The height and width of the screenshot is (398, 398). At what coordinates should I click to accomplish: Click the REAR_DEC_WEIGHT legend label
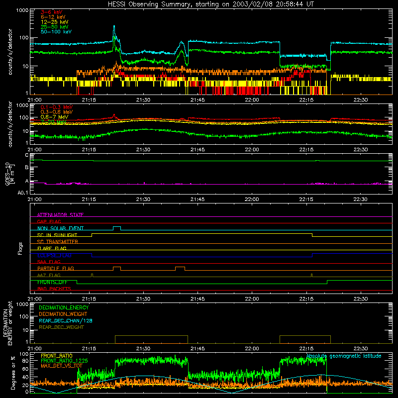pos(61,327)
